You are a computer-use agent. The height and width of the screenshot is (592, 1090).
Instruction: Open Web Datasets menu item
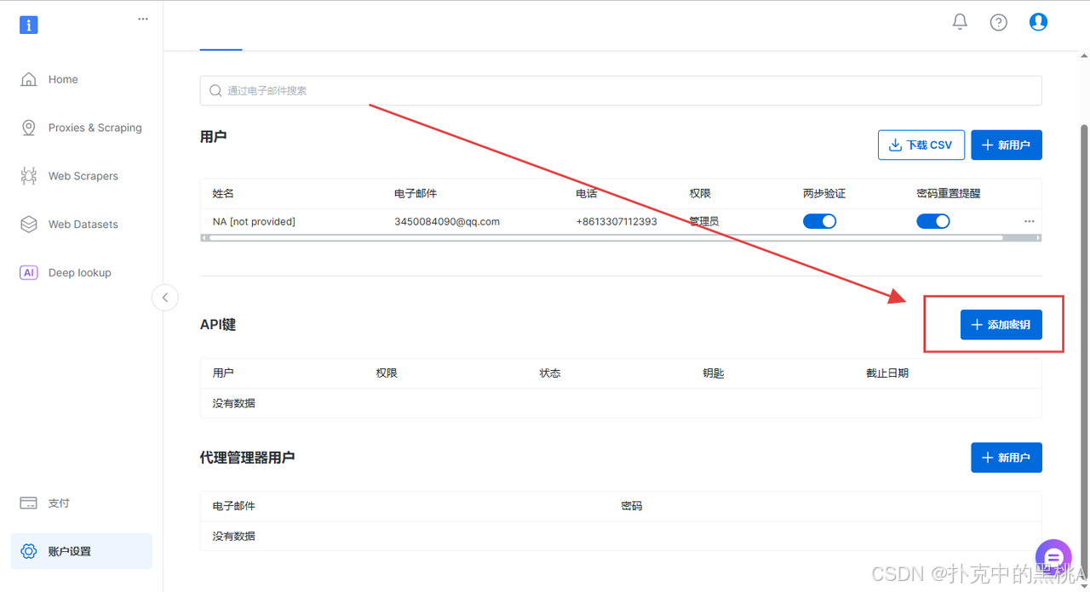point(83,225)
